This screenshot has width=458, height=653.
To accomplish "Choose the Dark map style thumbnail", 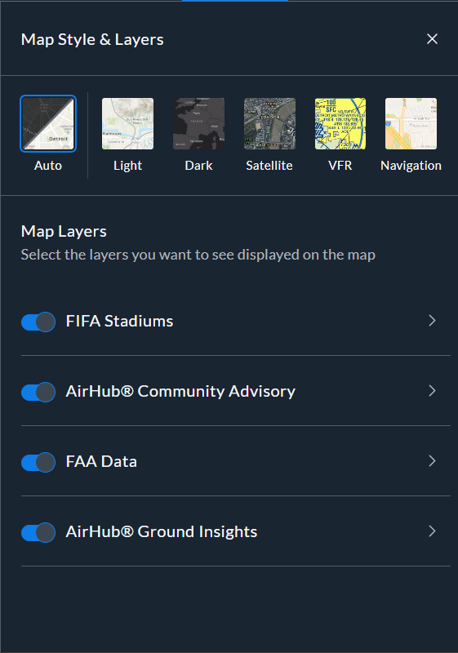I will click(x=198, y=124).
